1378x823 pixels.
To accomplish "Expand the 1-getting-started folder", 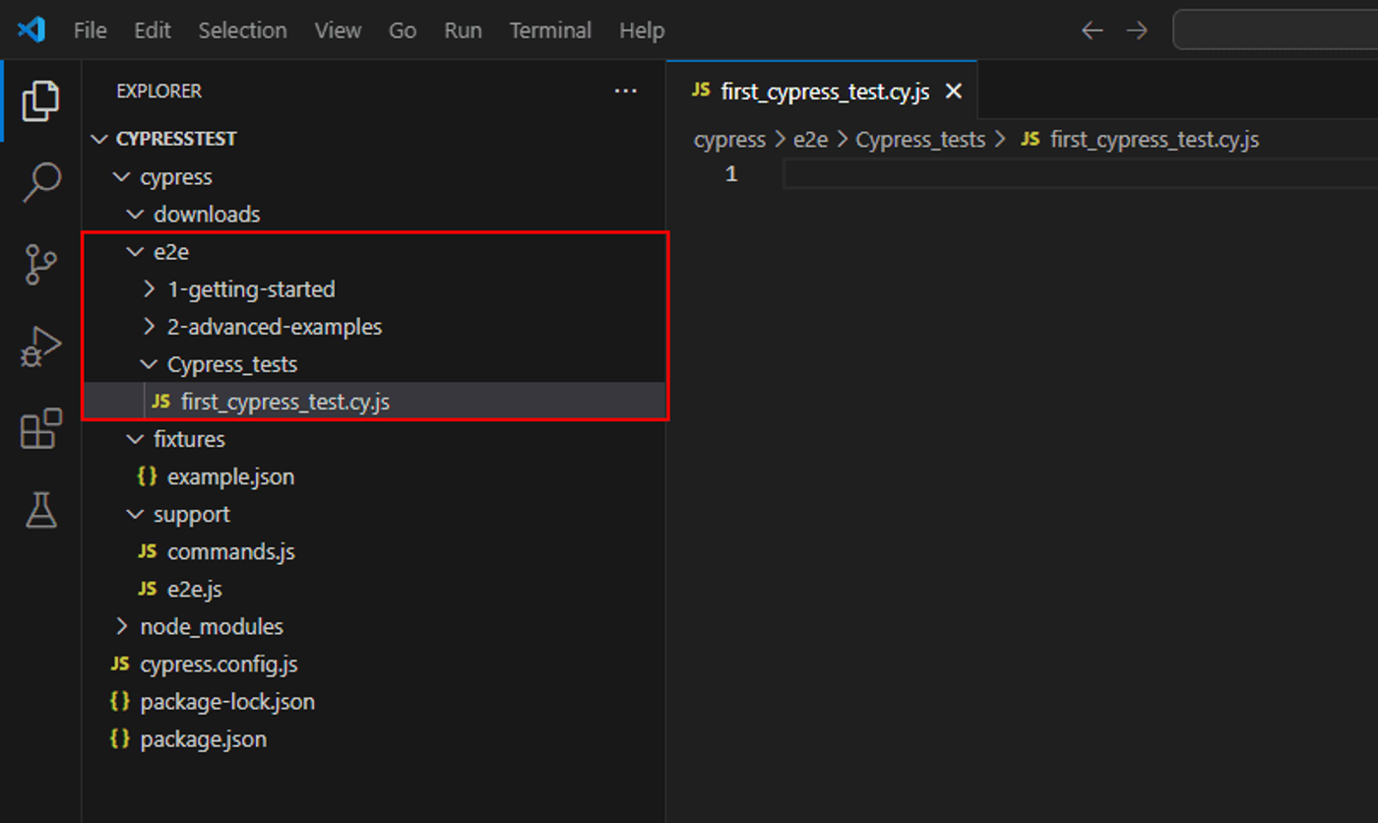I will [x=149, y=289].
